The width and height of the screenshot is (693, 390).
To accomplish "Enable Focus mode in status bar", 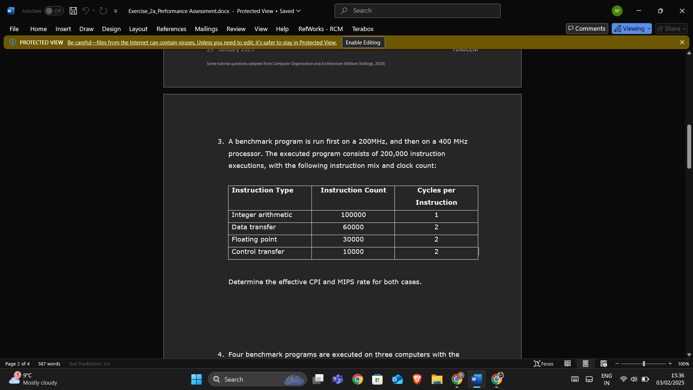I will 544,364.
